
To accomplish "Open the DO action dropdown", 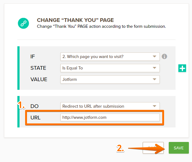I will click(x=110, y=106).
